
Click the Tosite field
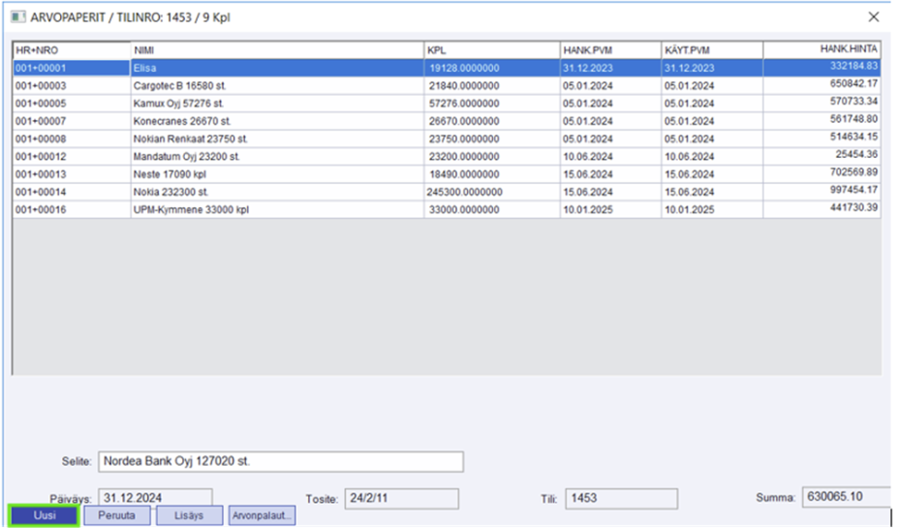[401, 498]
